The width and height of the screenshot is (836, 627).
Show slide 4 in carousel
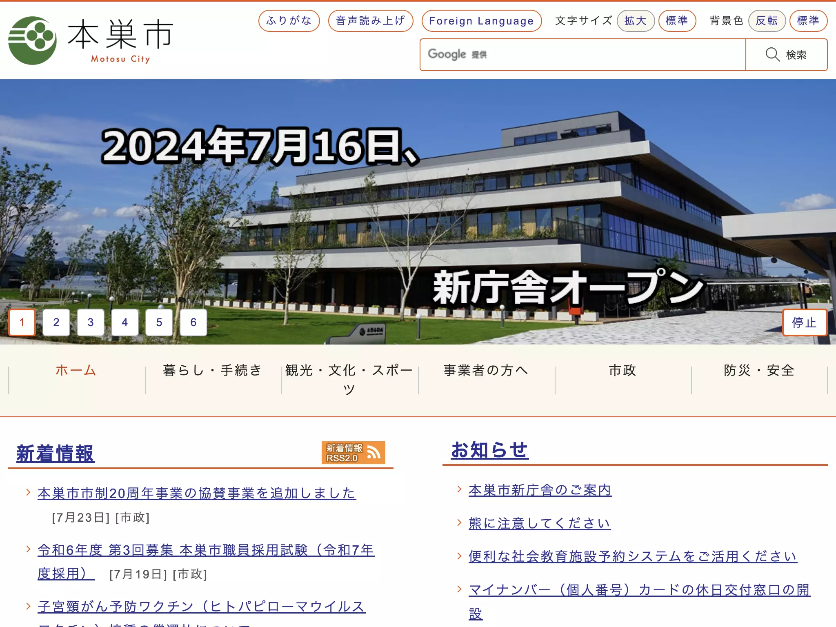click(x=125, y=322)
